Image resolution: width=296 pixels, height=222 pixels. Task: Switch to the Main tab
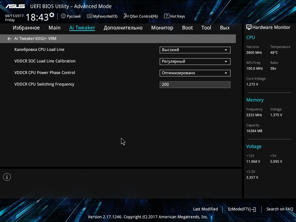55,28
